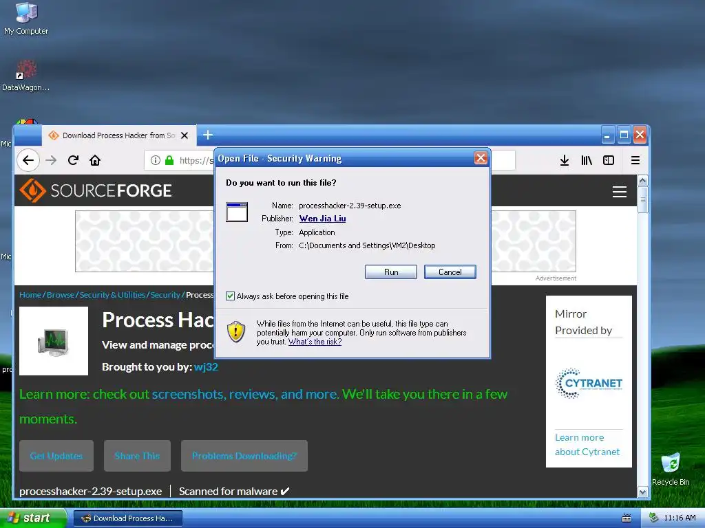
Task: Click the processhacker-2.39-setup.exe file name in dialog
Action: pyautogui.click(x=350, y=206)
